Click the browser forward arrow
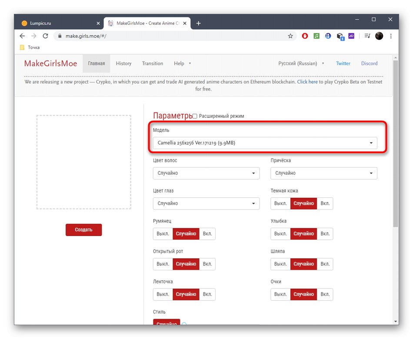This screenshot has width=413, height=339. [x=34, y=36]
